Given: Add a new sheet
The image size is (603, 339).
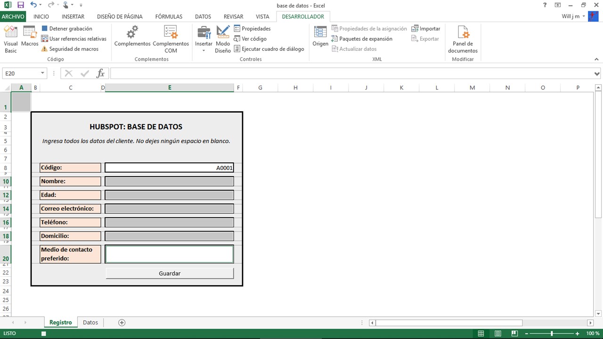Looking at the screenshot, I should pyautogui.click(x=122, y=323).
